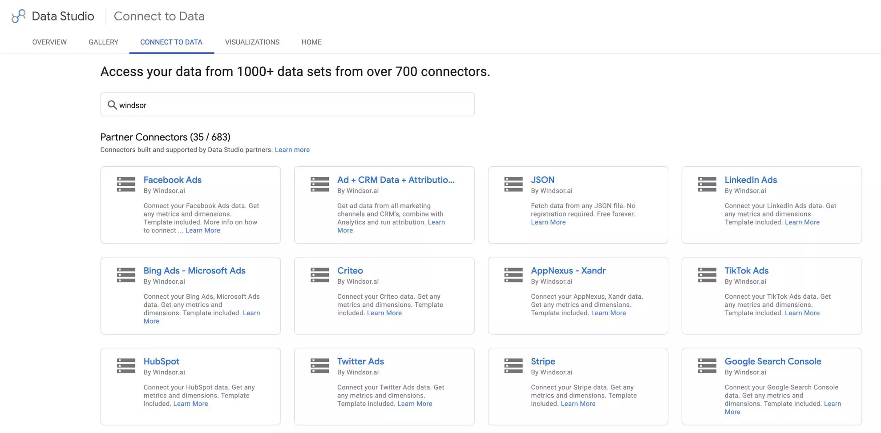Screen dimensions: 881x433
Task: Select the Criteo connector icon
Action: (319, 274)
